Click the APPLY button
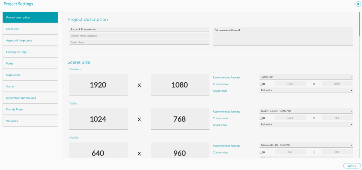Screen dimensions: 362x170 point(352,166)
